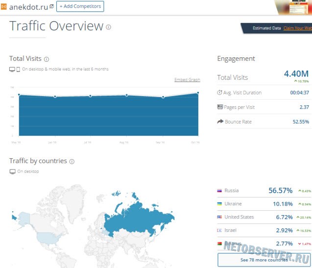Click the Ukraine flag icon
Viewport: 312px width, 268px height.
219,204
